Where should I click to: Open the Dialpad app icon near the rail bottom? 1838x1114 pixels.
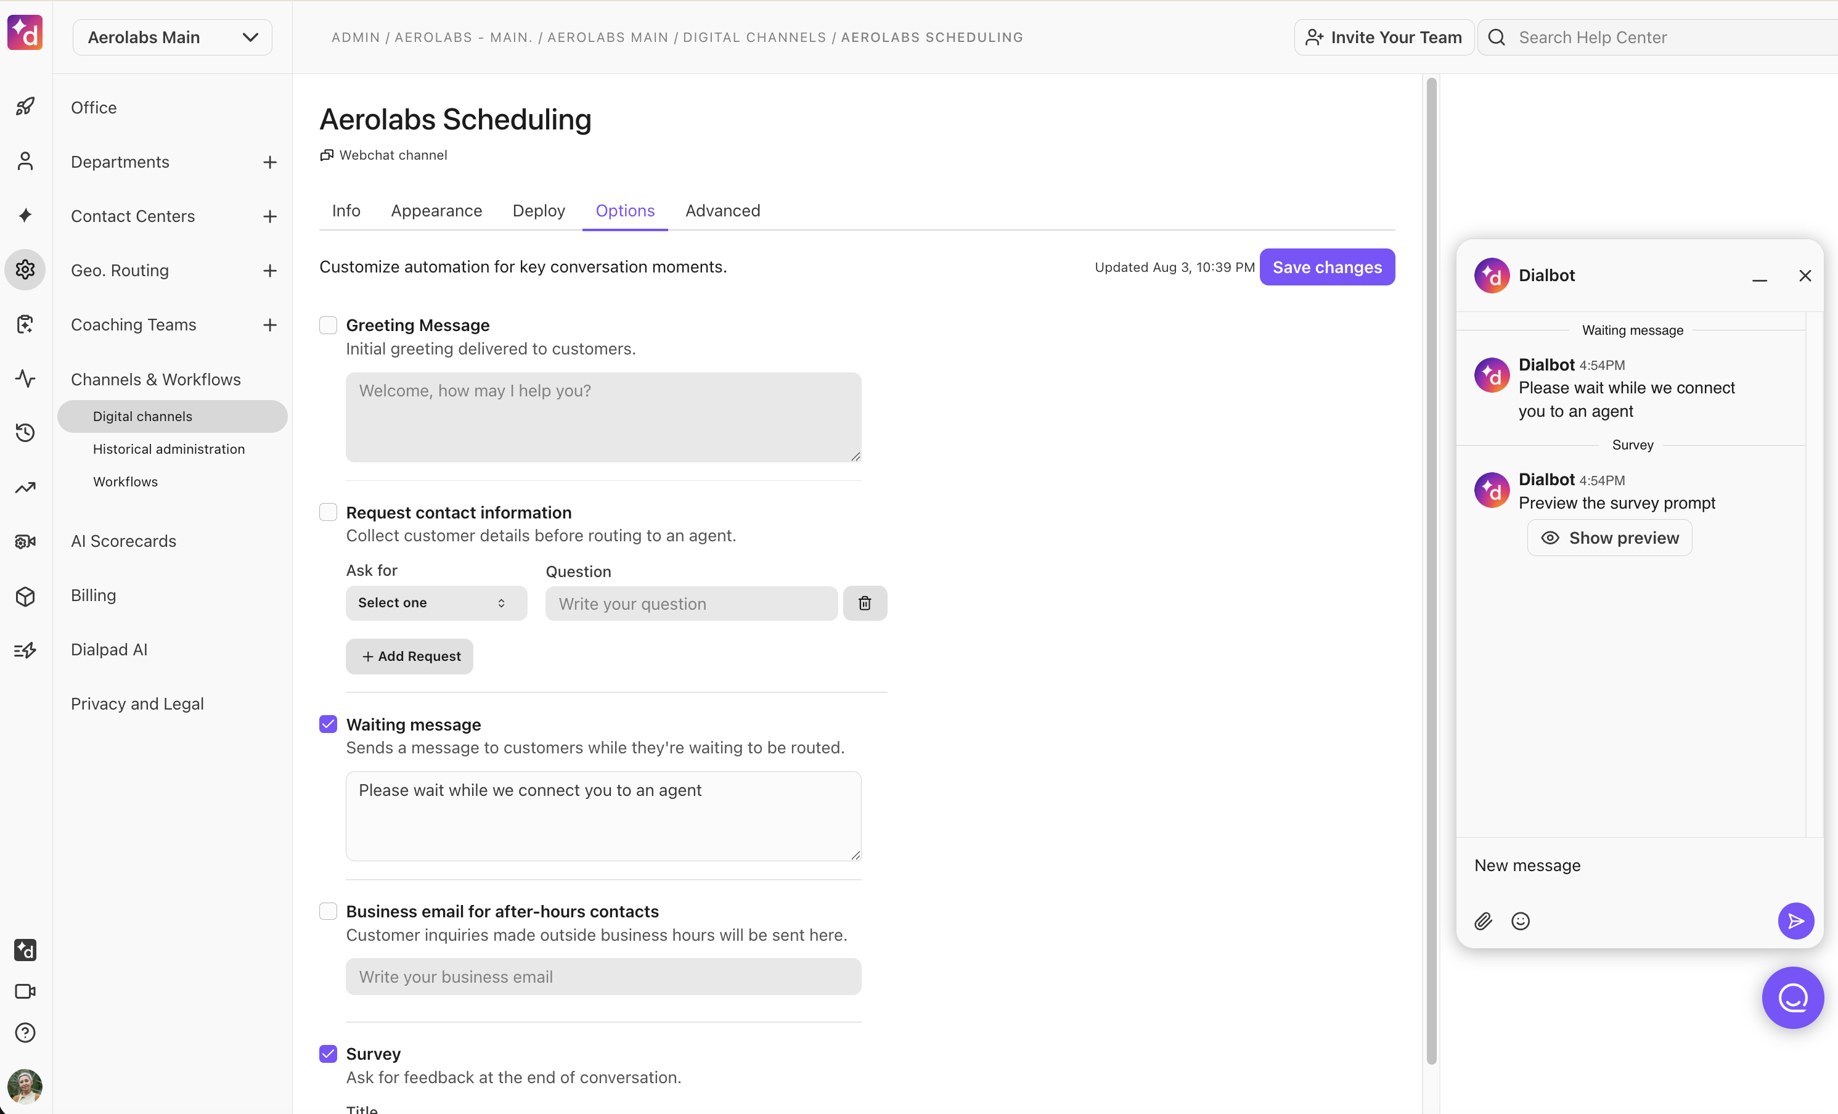(x=25, y=950)
